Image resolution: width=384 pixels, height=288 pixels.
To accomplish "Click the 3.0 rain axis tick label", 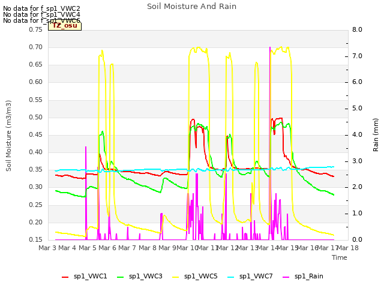I will (357, 161).
